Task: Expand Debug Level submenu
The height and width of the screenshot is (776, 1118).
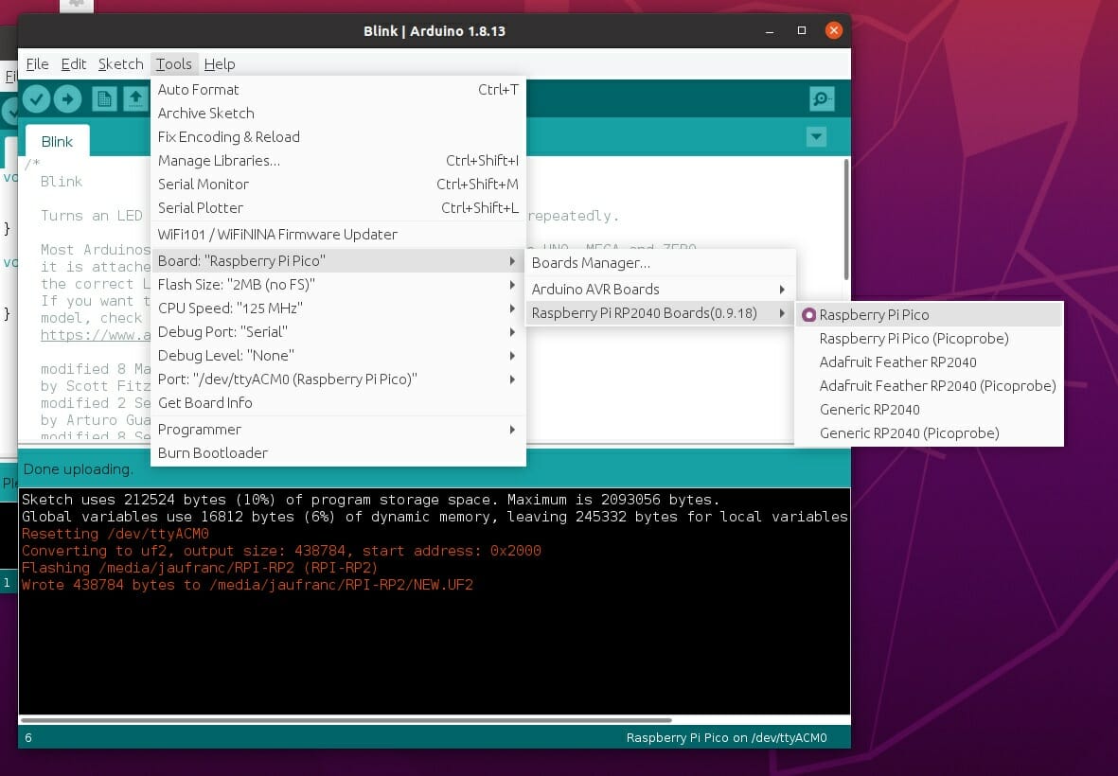Action: point(338,356)
